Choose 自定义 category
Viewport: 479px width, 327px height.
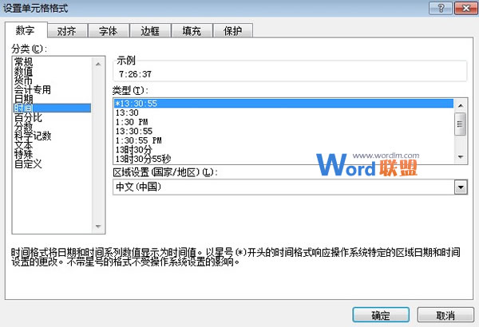coord(29,164)
